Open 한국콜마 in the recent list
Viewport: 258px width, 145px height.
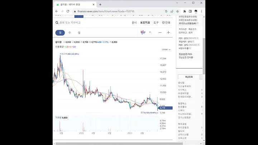(182, 107)
